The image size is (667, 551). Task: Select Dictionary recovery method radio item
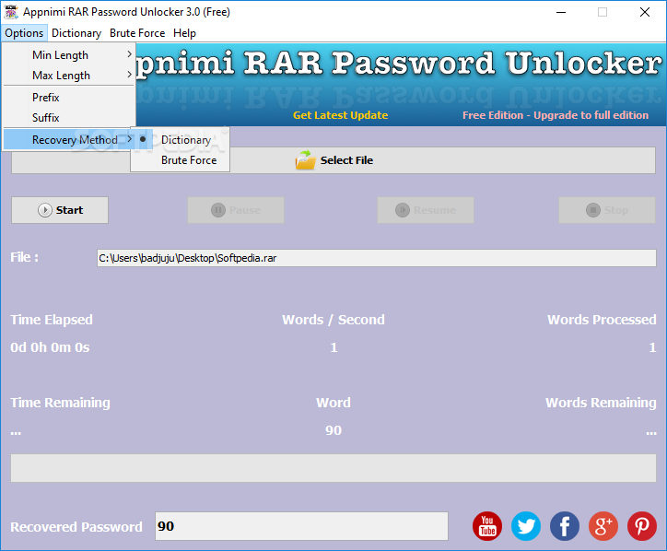[x=180, y=139]
